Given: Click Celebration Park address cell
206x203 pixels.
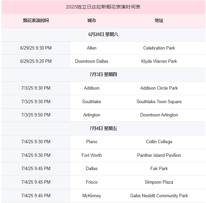Looking at the screenshot, I should tap(159, 48).
